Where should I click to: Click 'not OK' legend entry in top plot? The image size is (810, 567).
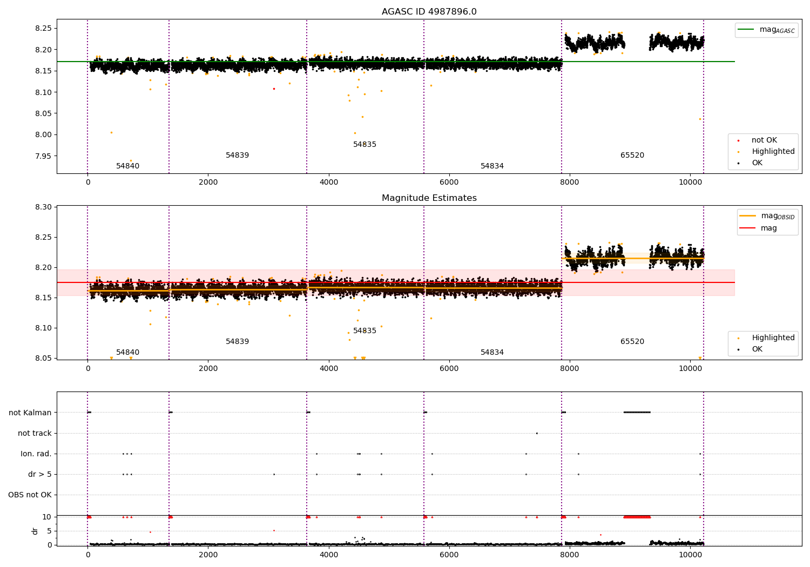764,140
